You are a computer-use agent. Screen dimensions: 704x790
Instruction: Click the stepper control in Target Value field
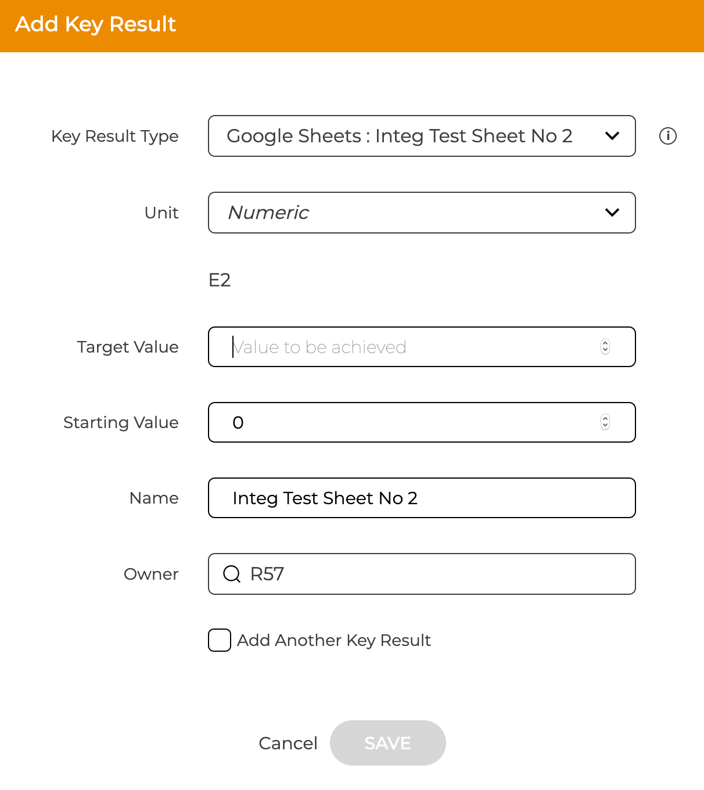[x=605, y=347]
